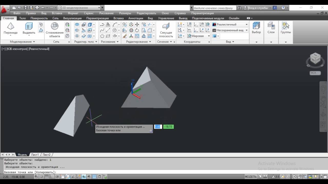Select the Pyramid (Пирамида) modeling tool
This screenshot has width=328, height=184.
coord(11,28)
